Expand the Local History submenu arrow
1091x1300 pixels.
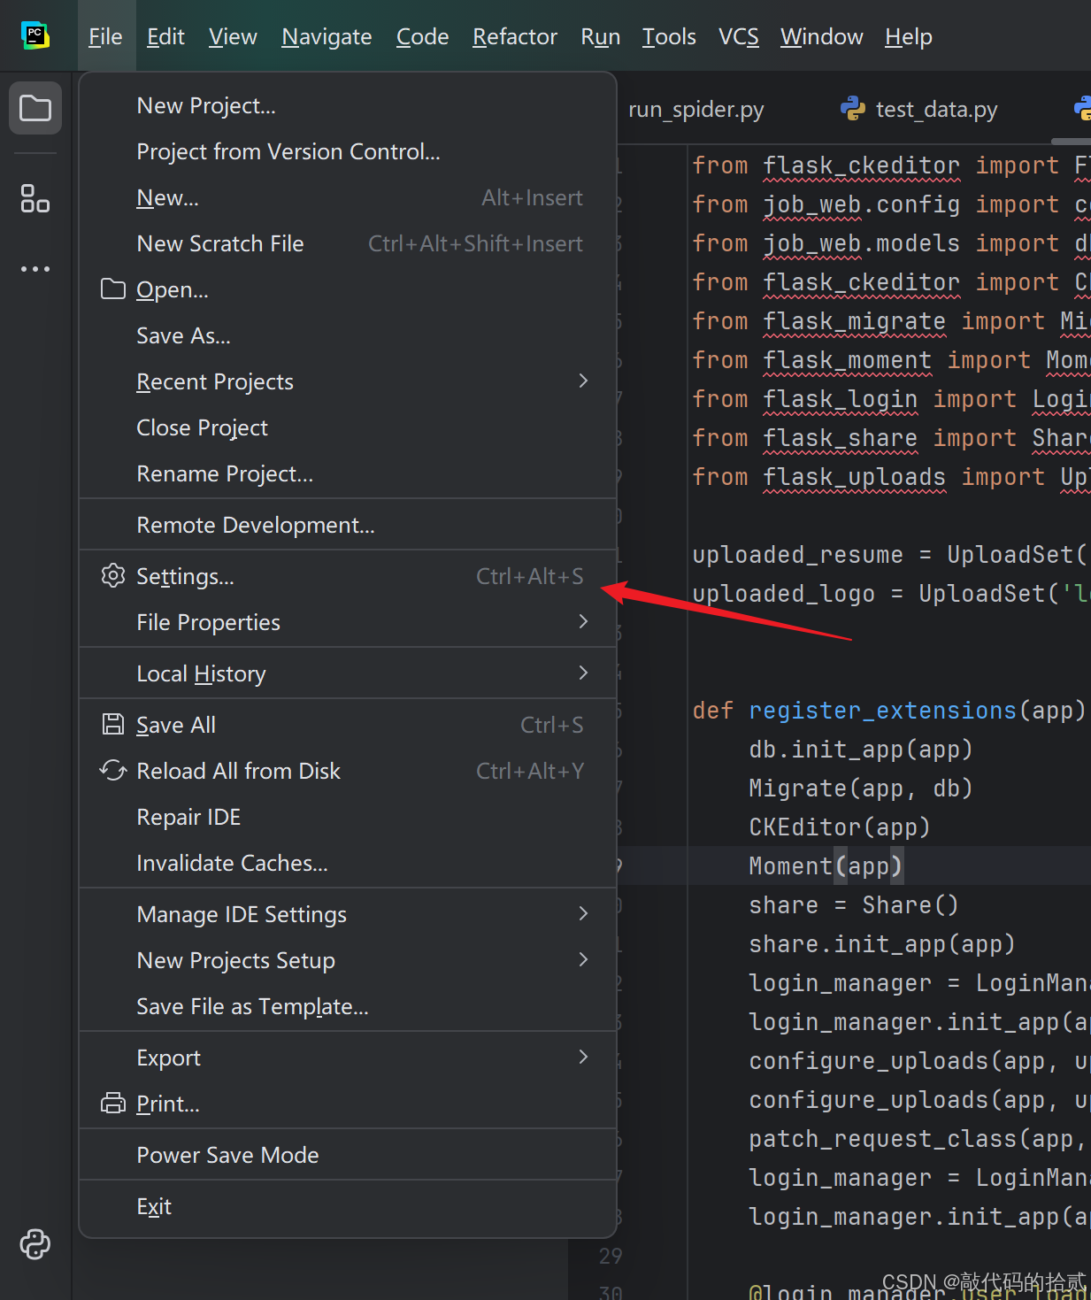(x=583, y=673)
